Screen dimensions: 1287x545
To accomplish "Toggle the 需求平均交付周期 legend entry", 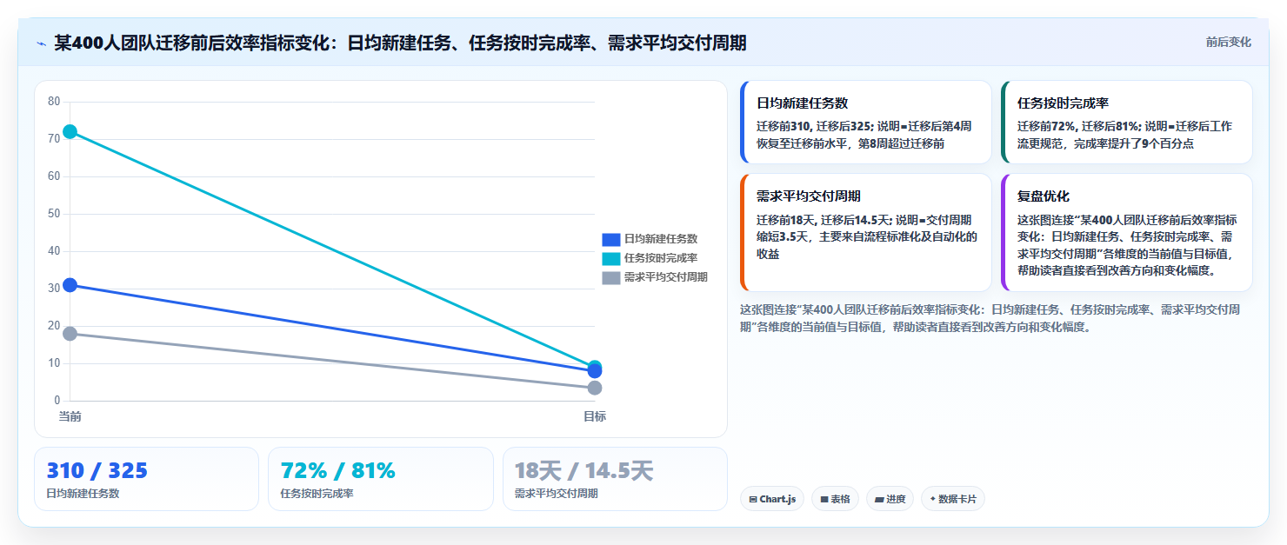I will 655,277.
